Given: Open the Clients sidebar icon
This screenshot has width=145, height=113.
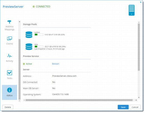Looking at the screenshot, I should tap(9, 38).
